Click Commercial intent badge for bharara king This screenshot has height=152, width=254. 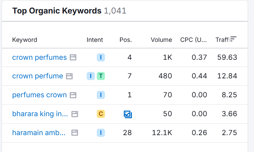101,114
